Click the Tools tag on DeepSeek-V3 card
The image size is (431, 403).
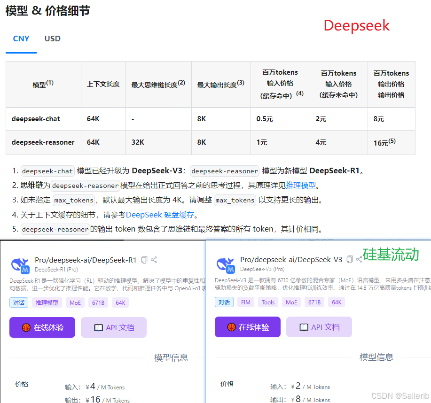pyautogui.click(x=268, y=302)
